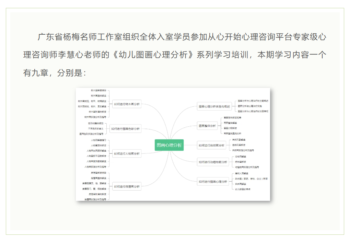This screenshot has width=349, height=242.
Task: Select the 如何进行动植物画分析 branch node
Action: (213, 162)
